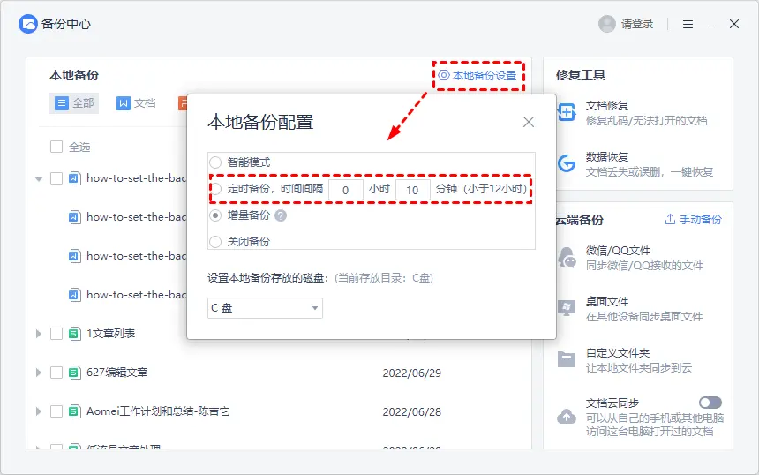Switch to the 文档 filter tab
Screen dimensions: 759x475
pyautogui.click(x=137, y=103)
